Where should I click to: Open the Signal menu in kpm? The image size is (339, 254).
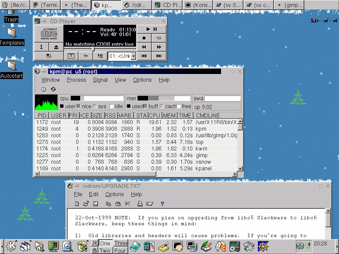[100, 80]
